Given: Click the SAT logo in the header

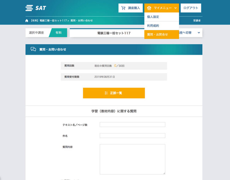Looking at the screenshot, I should click(36, 8).
